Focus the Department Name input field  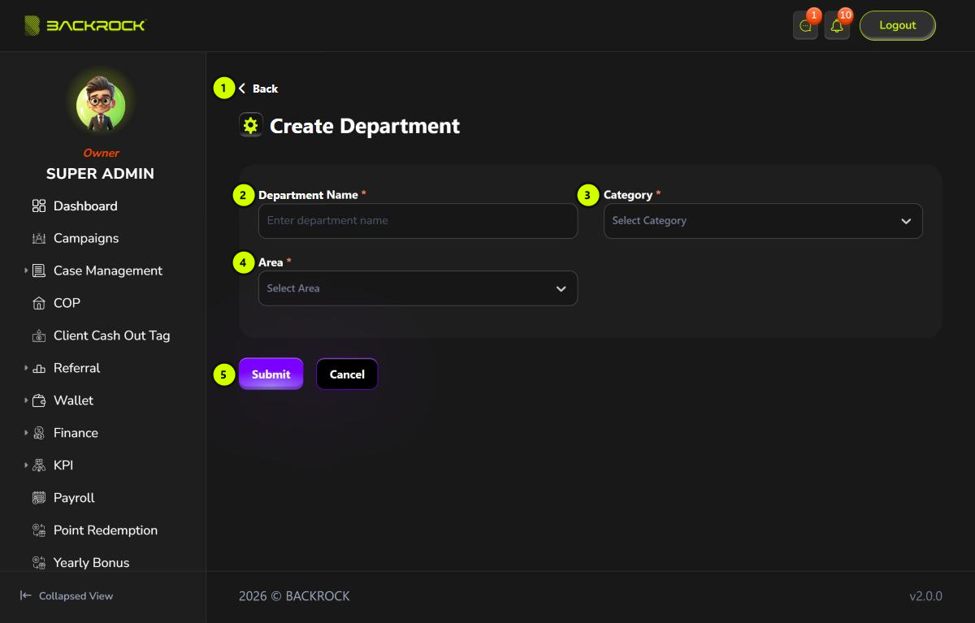[x=418, y=221]
